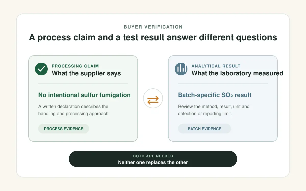Click the bar chart laboratory icon
This screenshot has height=191, width=306.
click(x=181, y=69)
